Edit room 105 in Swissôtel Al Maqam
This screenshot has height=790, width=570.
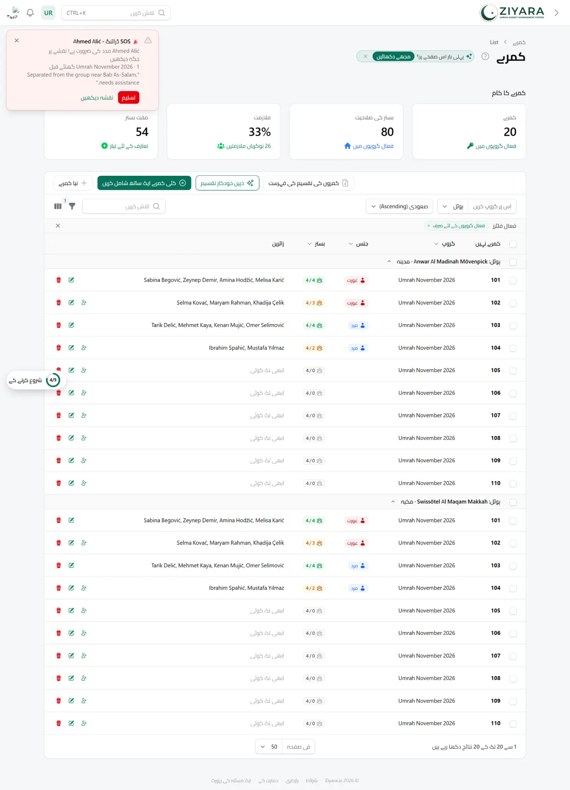71,611
